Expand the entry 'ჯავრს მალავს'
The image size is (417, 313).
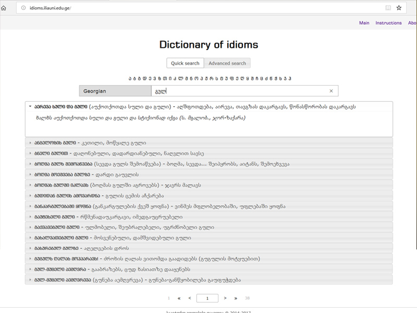[x=209, y=185]
